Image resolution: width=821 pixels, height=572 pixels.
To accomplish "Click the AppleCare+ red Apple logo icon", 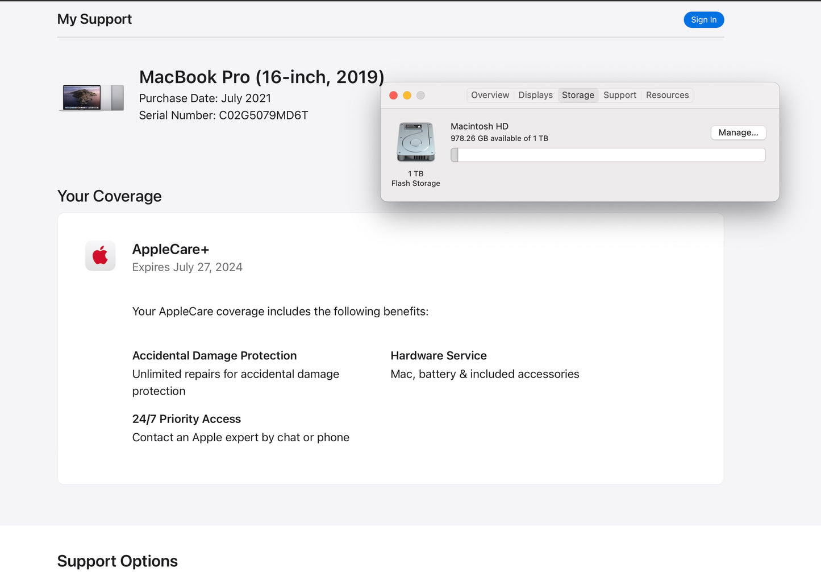I will (x=100, y=256).
